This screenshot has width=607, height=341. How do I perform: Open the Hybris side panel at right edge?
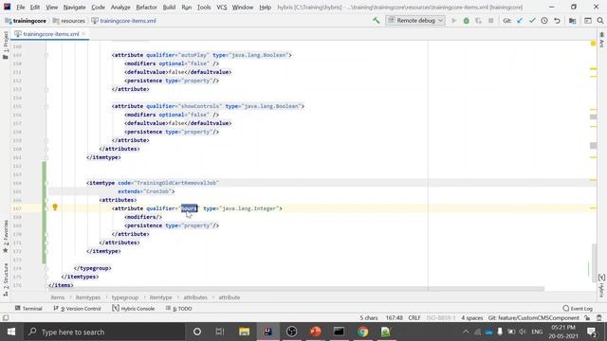601,286
